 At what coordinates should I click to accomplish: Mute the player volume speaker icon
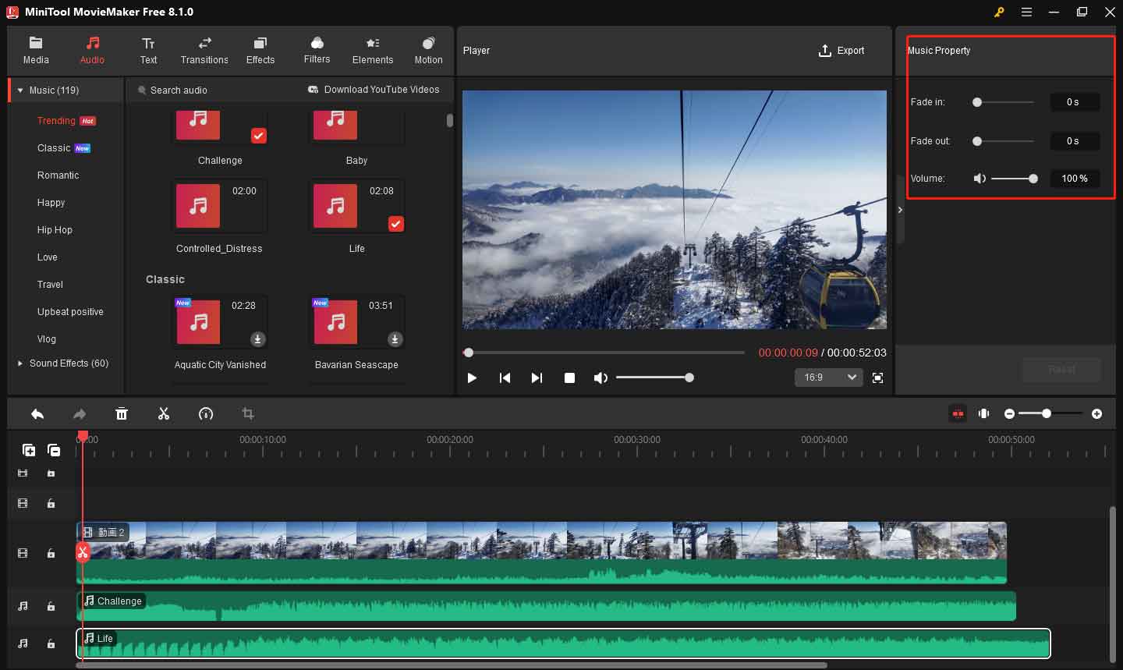600,378
